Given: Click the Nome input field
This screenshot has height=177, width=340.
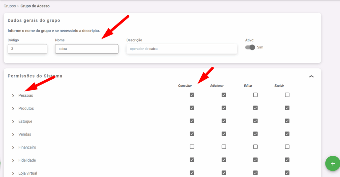Looking at the screenshot, I should 87,49.
